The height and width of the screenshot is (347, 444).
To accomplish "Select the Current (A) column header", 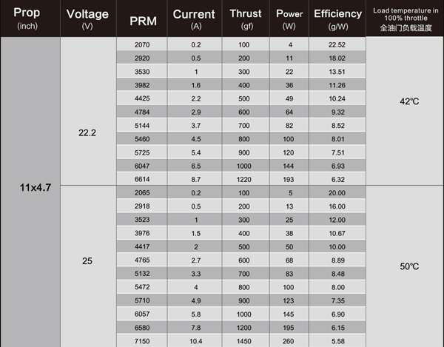I will [194, 18].
